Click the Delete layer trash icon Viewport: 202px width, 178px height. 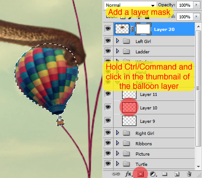pyautogui.click(x=189, y=174)
